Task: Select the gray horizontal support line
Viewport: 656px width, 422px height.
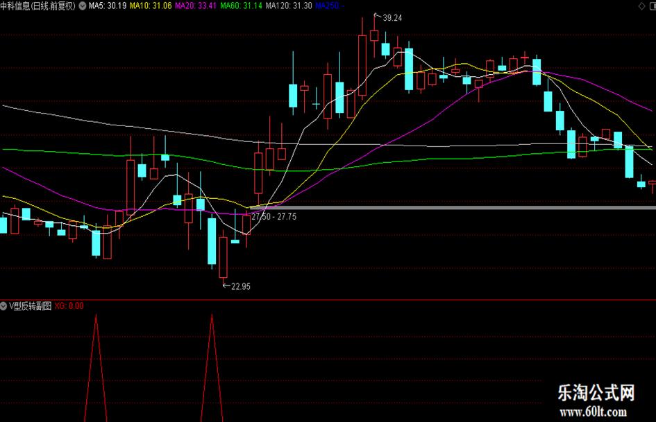Action: coord(452,208)
